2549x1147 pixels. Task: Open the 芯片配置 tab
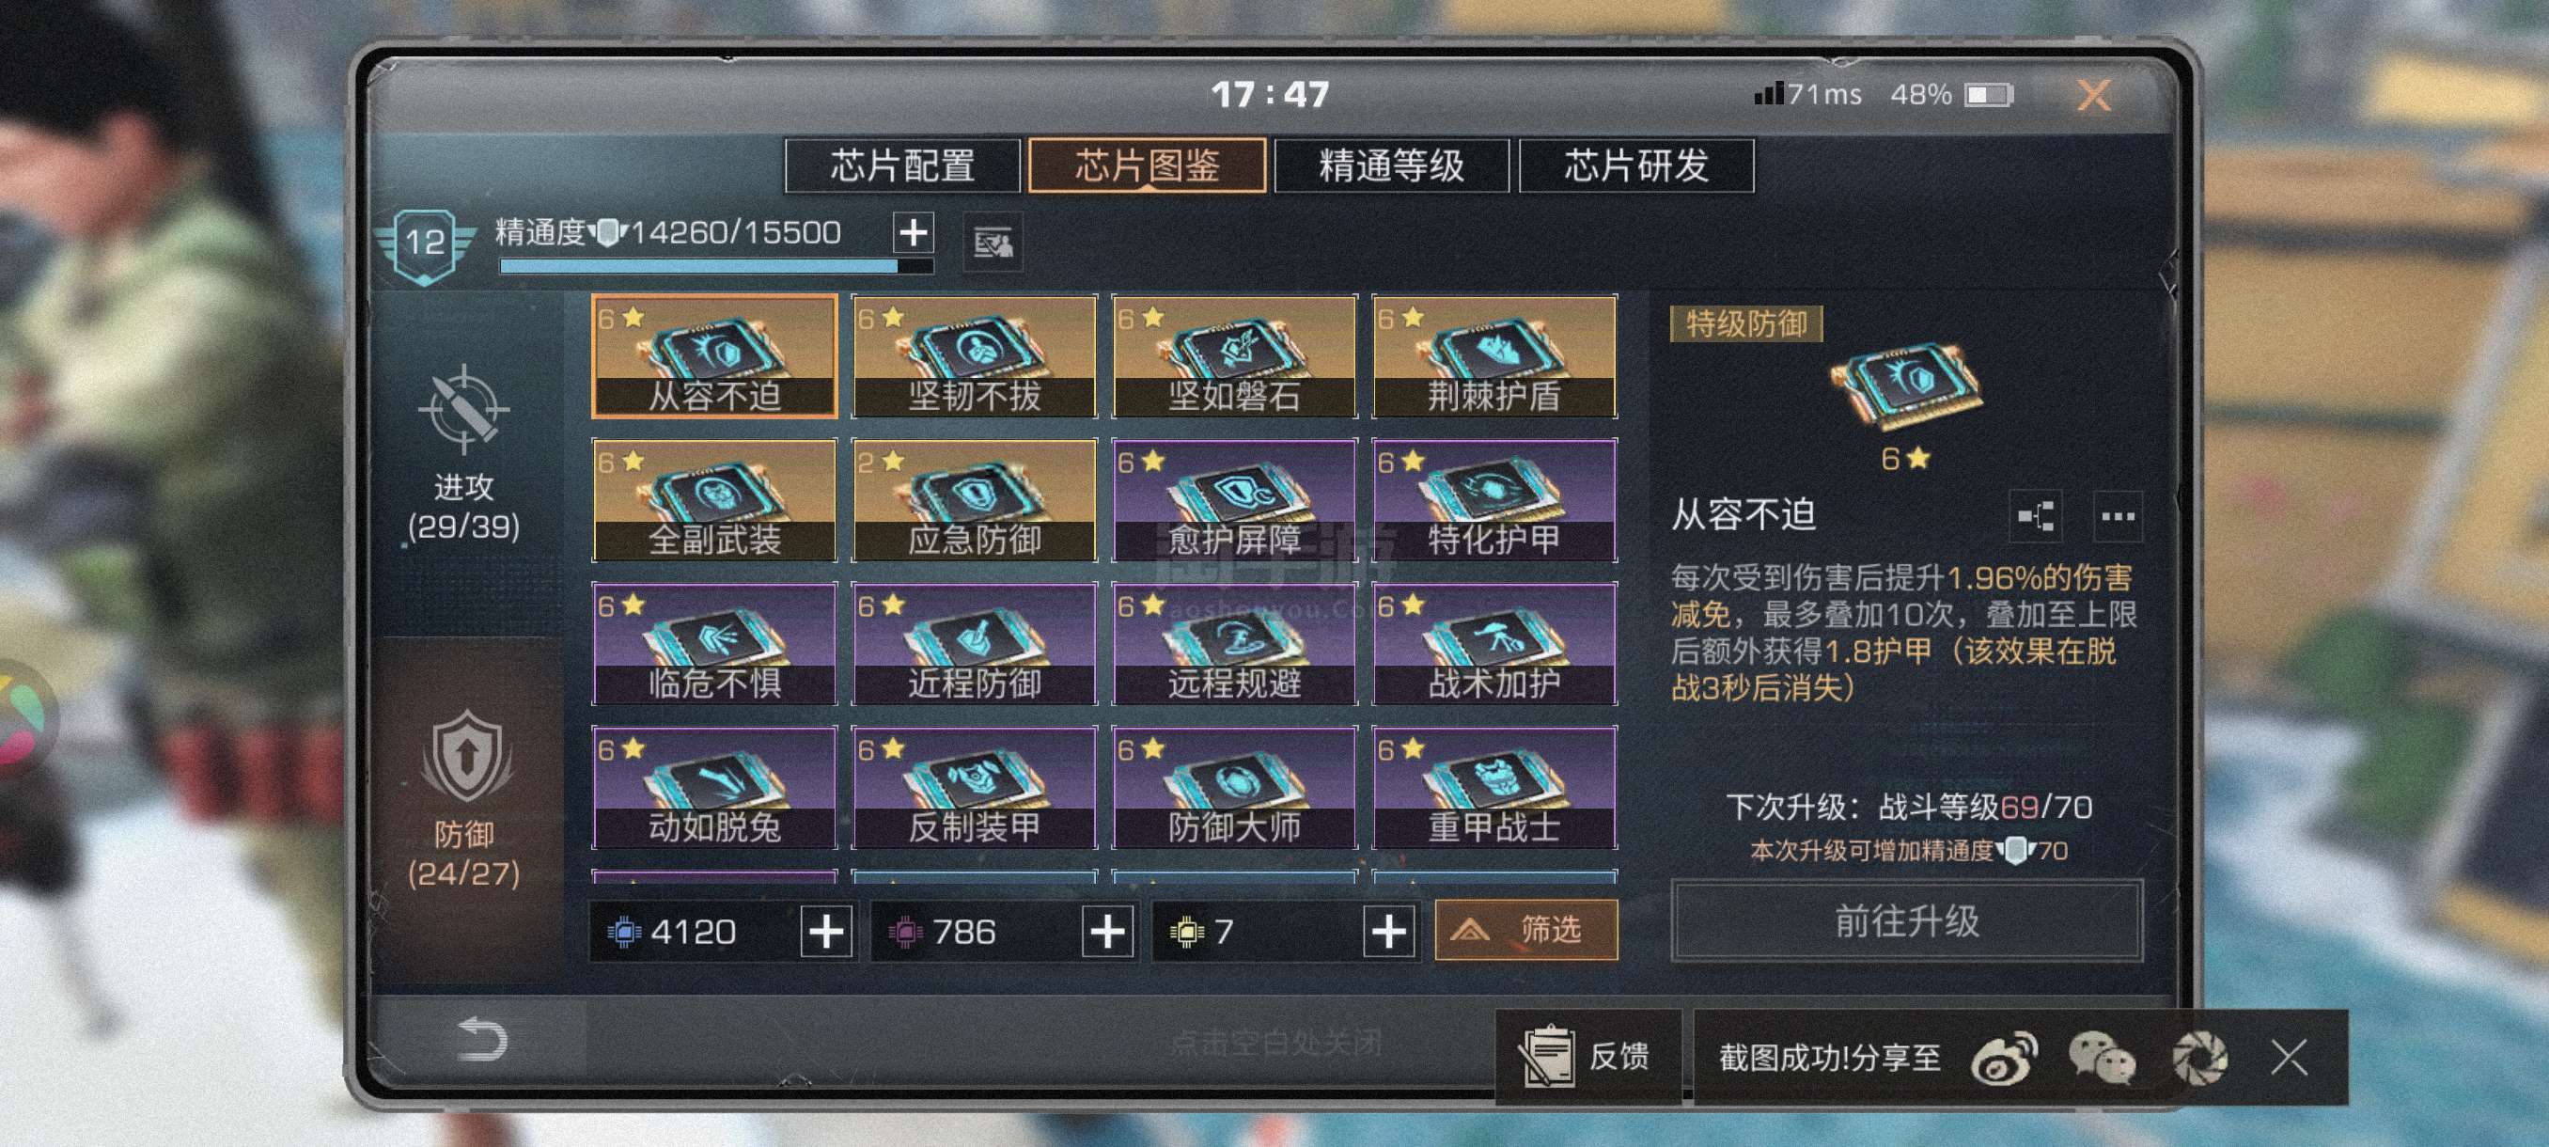902,165
